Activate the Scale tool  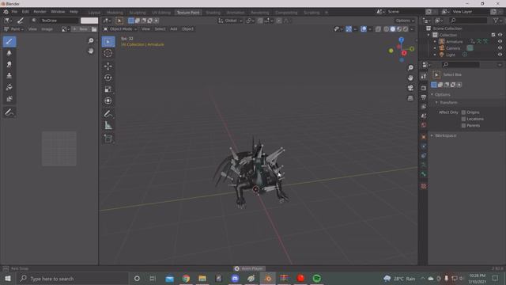tap(108, 89)
